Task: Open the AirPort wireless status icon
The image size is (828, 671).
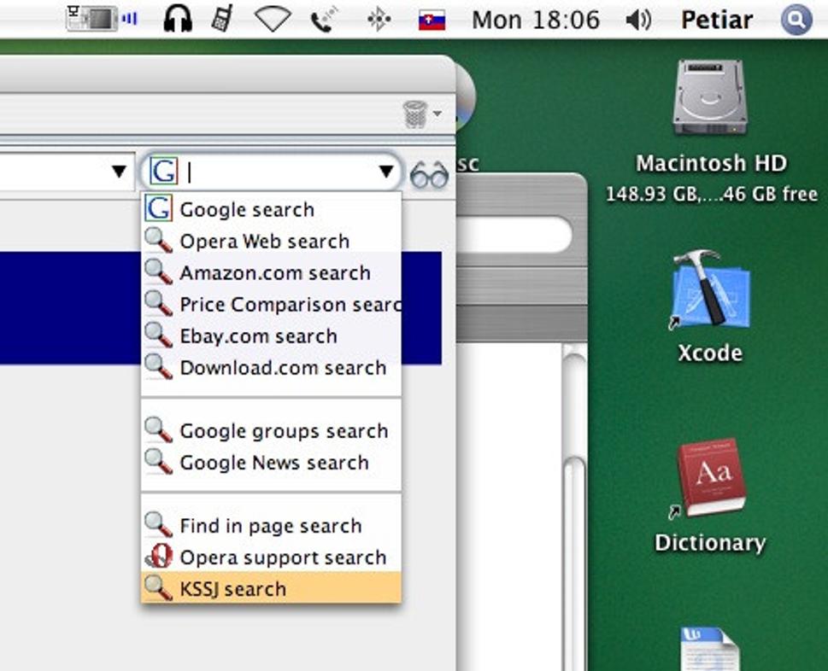Action: (x=273, y=20)
